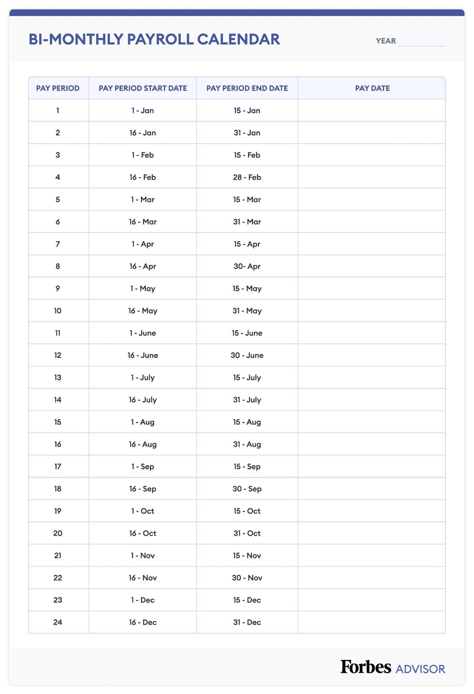The height and width of the screenshot is (694, 474).
Task: Select the PAY PERIOD START DATE header
Action: (x=142, y=88)
